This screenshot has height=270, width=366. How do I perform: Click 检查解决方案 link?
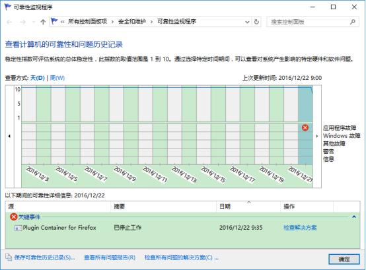click(300, 228)
